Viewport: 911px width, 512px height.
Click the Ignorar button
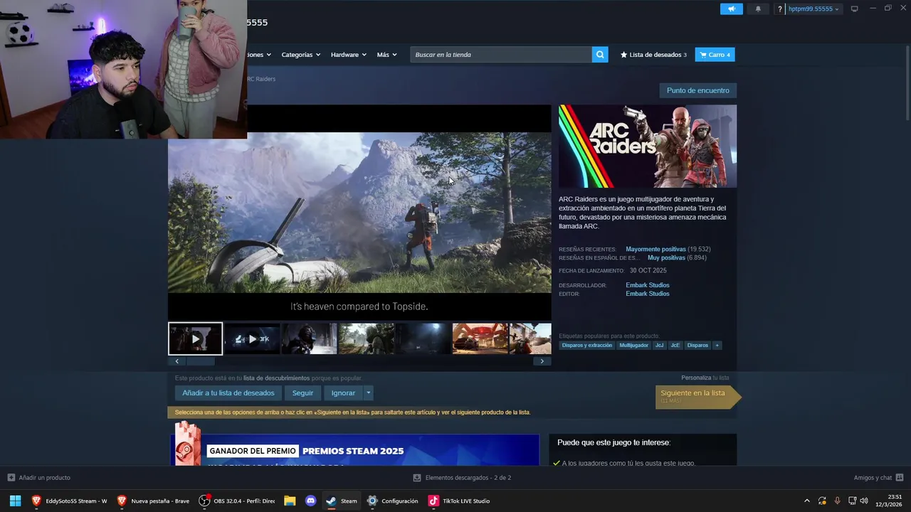coord(343,393)
